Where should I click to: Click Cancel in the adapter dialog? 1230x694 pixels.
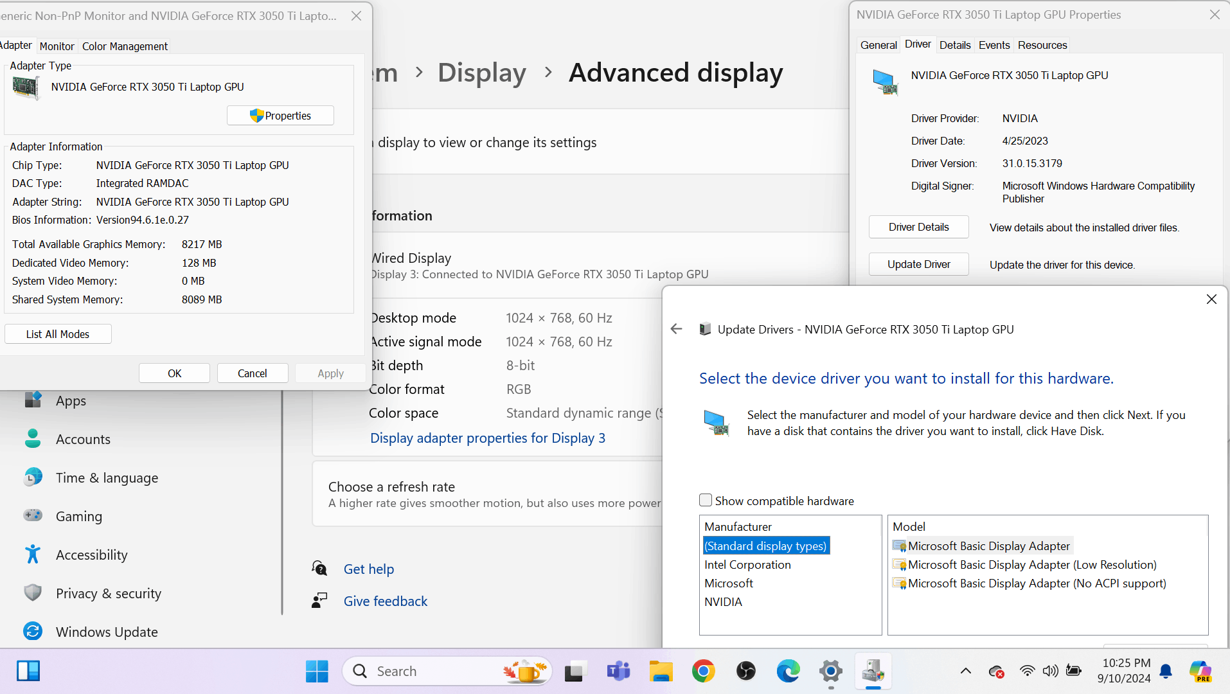(253, 373)
